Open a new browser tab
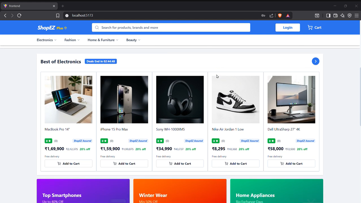This screenshot has width=361, height=203. pyautogui.click(x=63, y=6)
